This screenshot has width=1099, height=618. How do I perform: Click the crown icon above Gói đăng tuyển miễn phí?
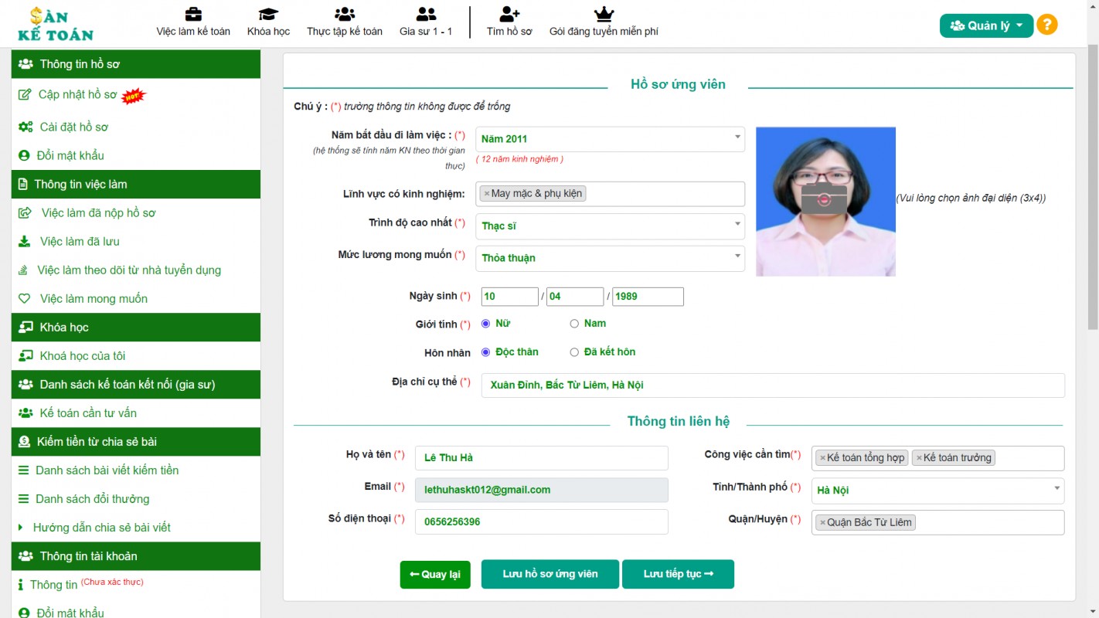coord(604,14)
